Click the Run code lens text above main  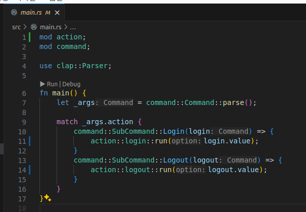53,84
